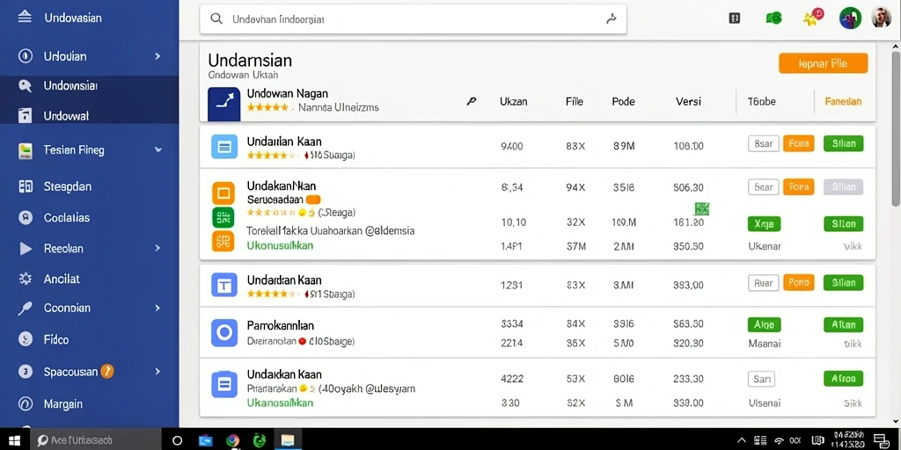Click 8sar button in the 9400 row

(x=763, y=143)
